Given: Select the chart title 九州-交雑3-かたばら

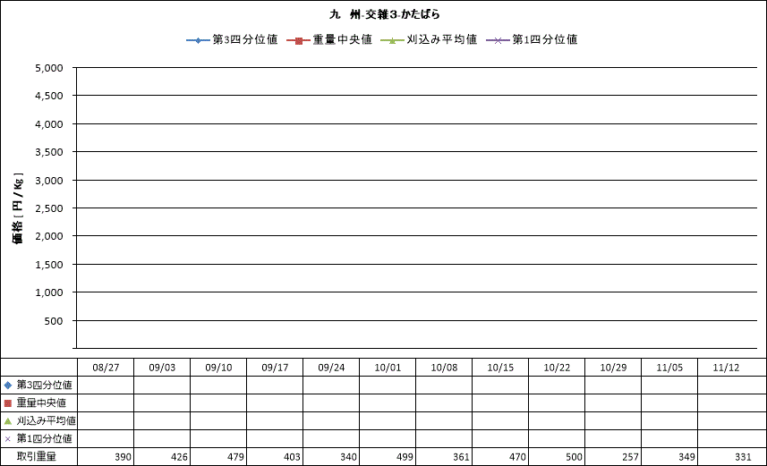Looking at the screenshot, I should coord(384,15).
